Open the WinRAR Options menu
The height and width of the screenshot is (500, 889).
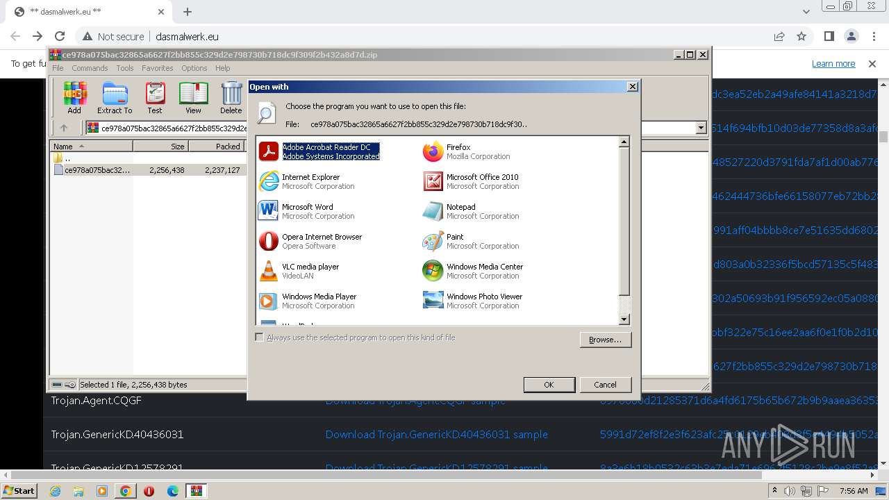(x=194, y=68)
